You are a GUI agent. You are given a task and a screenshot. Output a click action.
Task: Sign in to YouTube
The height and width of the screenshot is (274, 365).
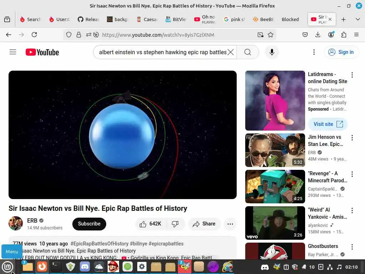point(341,52)
